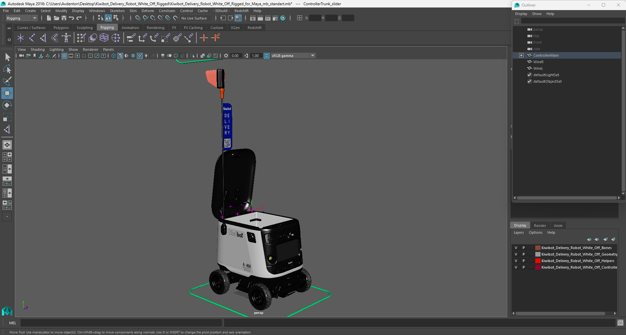Toggle playback P of Helpers layer
626x335 pixels.
point(524,261)
